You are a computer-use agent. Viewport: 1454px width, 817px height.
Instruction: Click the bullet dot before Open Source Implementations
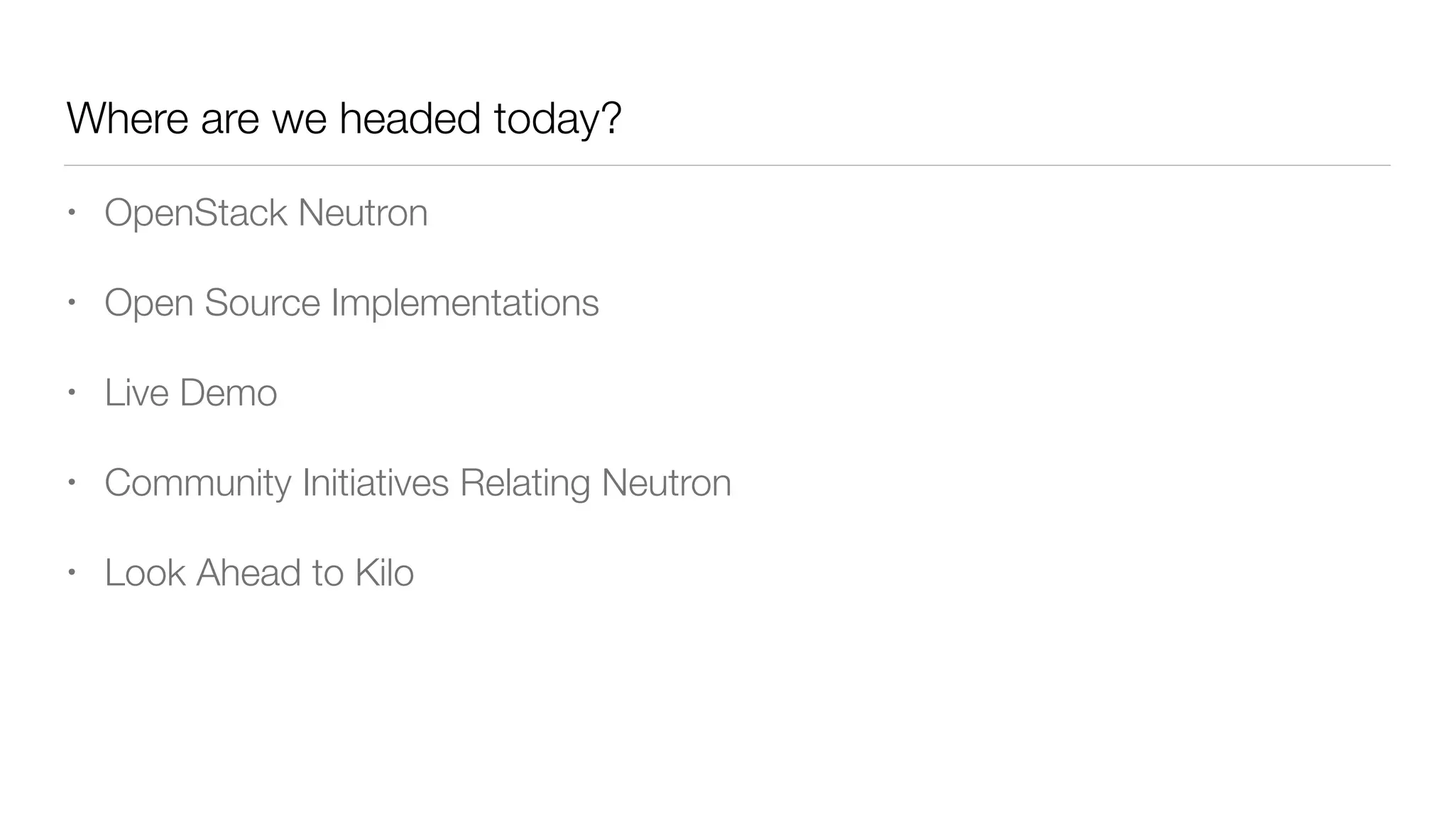tap(71, 302)
